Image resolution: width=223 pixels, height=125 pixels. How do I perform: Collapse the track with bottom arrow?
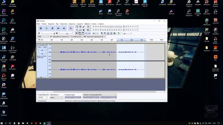coord(41,77)
